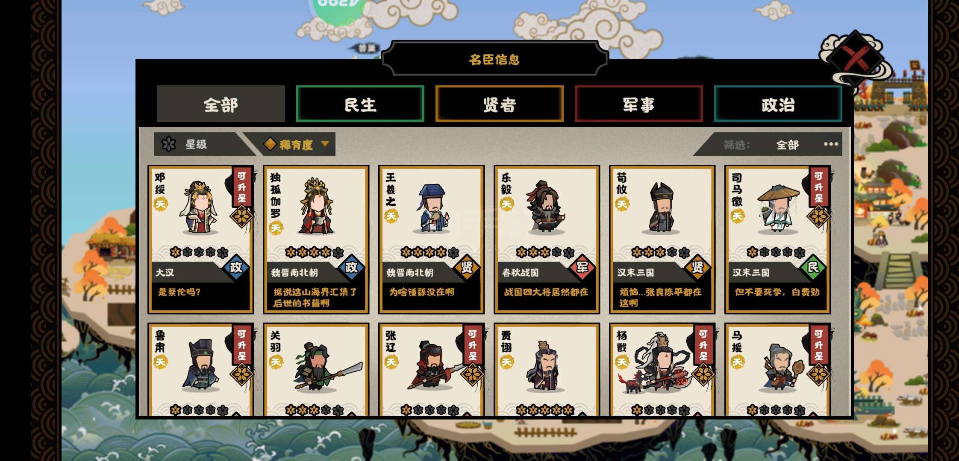Image resolution: width=959 pixels, height=461 pixels.
Task: Close the 名臣信息 panel with red X
Action: tap(856, 58)
